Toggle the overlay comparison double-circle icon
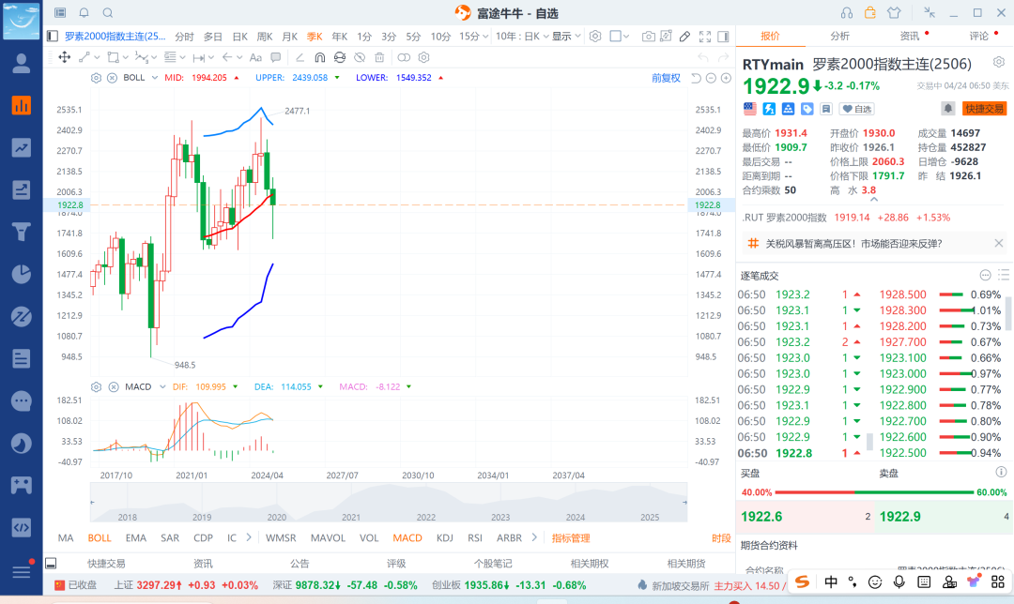Viewport: 1014px width, 604px height. (404, 57)
